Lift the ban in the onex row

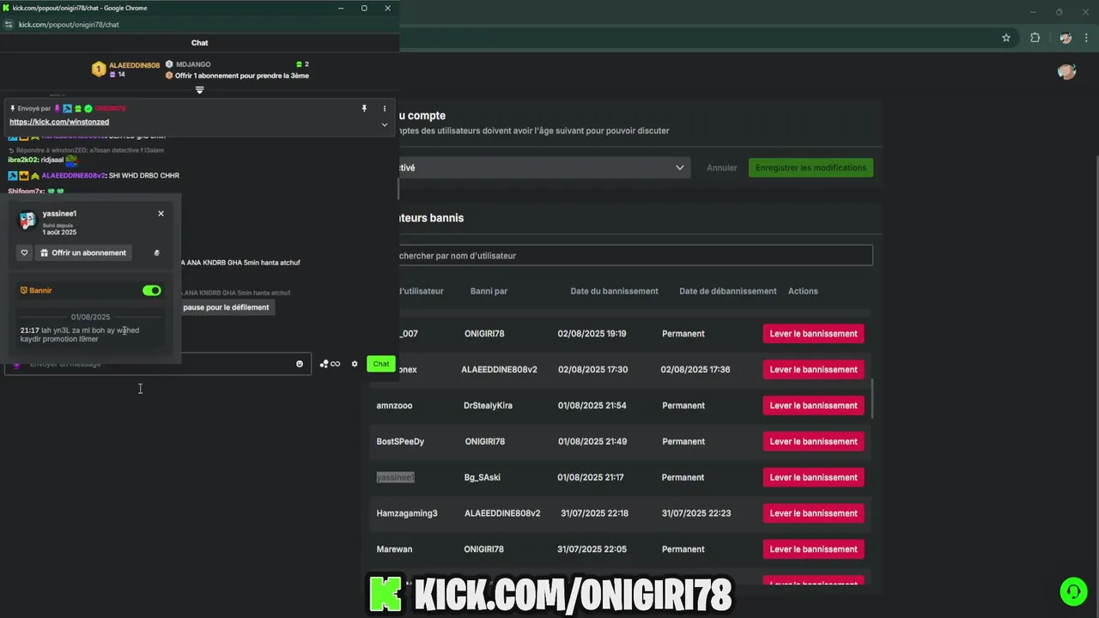[813, 370]
